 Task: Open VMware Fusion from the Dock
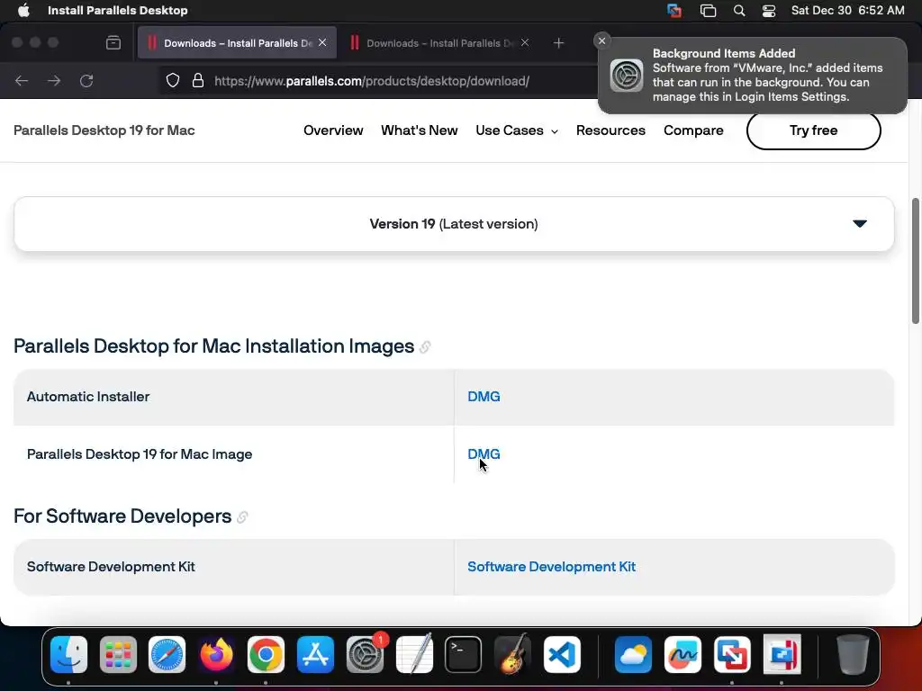pos(732,655)
